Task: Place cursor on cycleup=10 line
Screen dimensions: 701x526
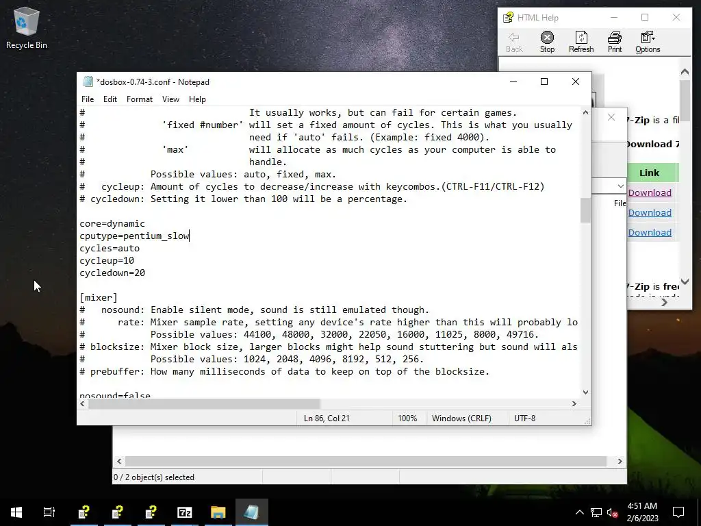Action: click(107, 260)
